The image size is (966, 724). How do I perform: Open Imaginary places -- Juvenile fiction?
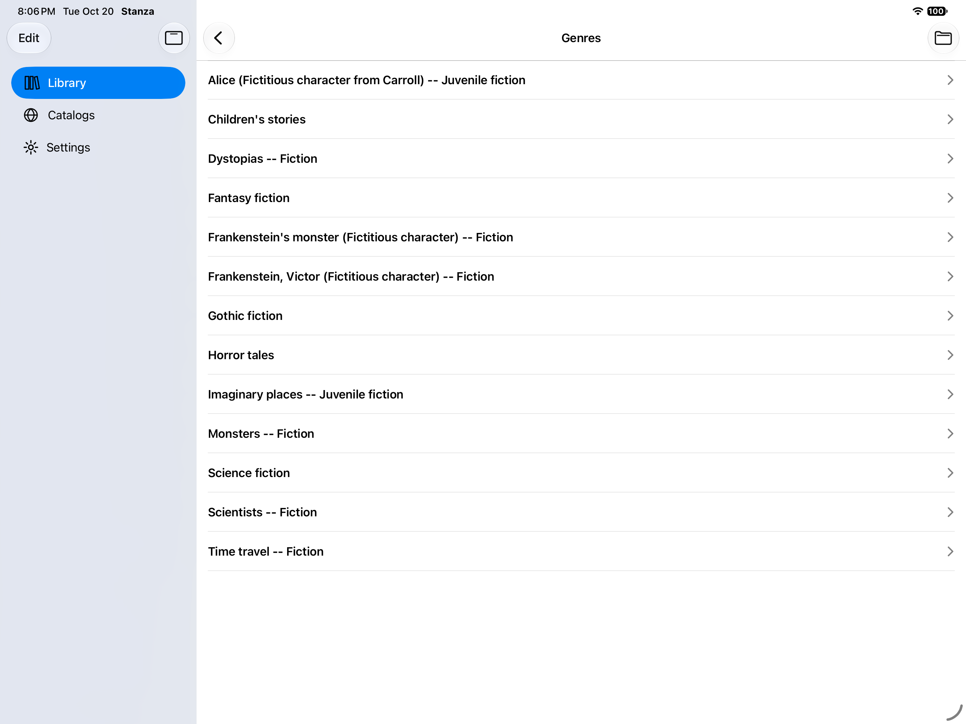[x=581, y=395]
